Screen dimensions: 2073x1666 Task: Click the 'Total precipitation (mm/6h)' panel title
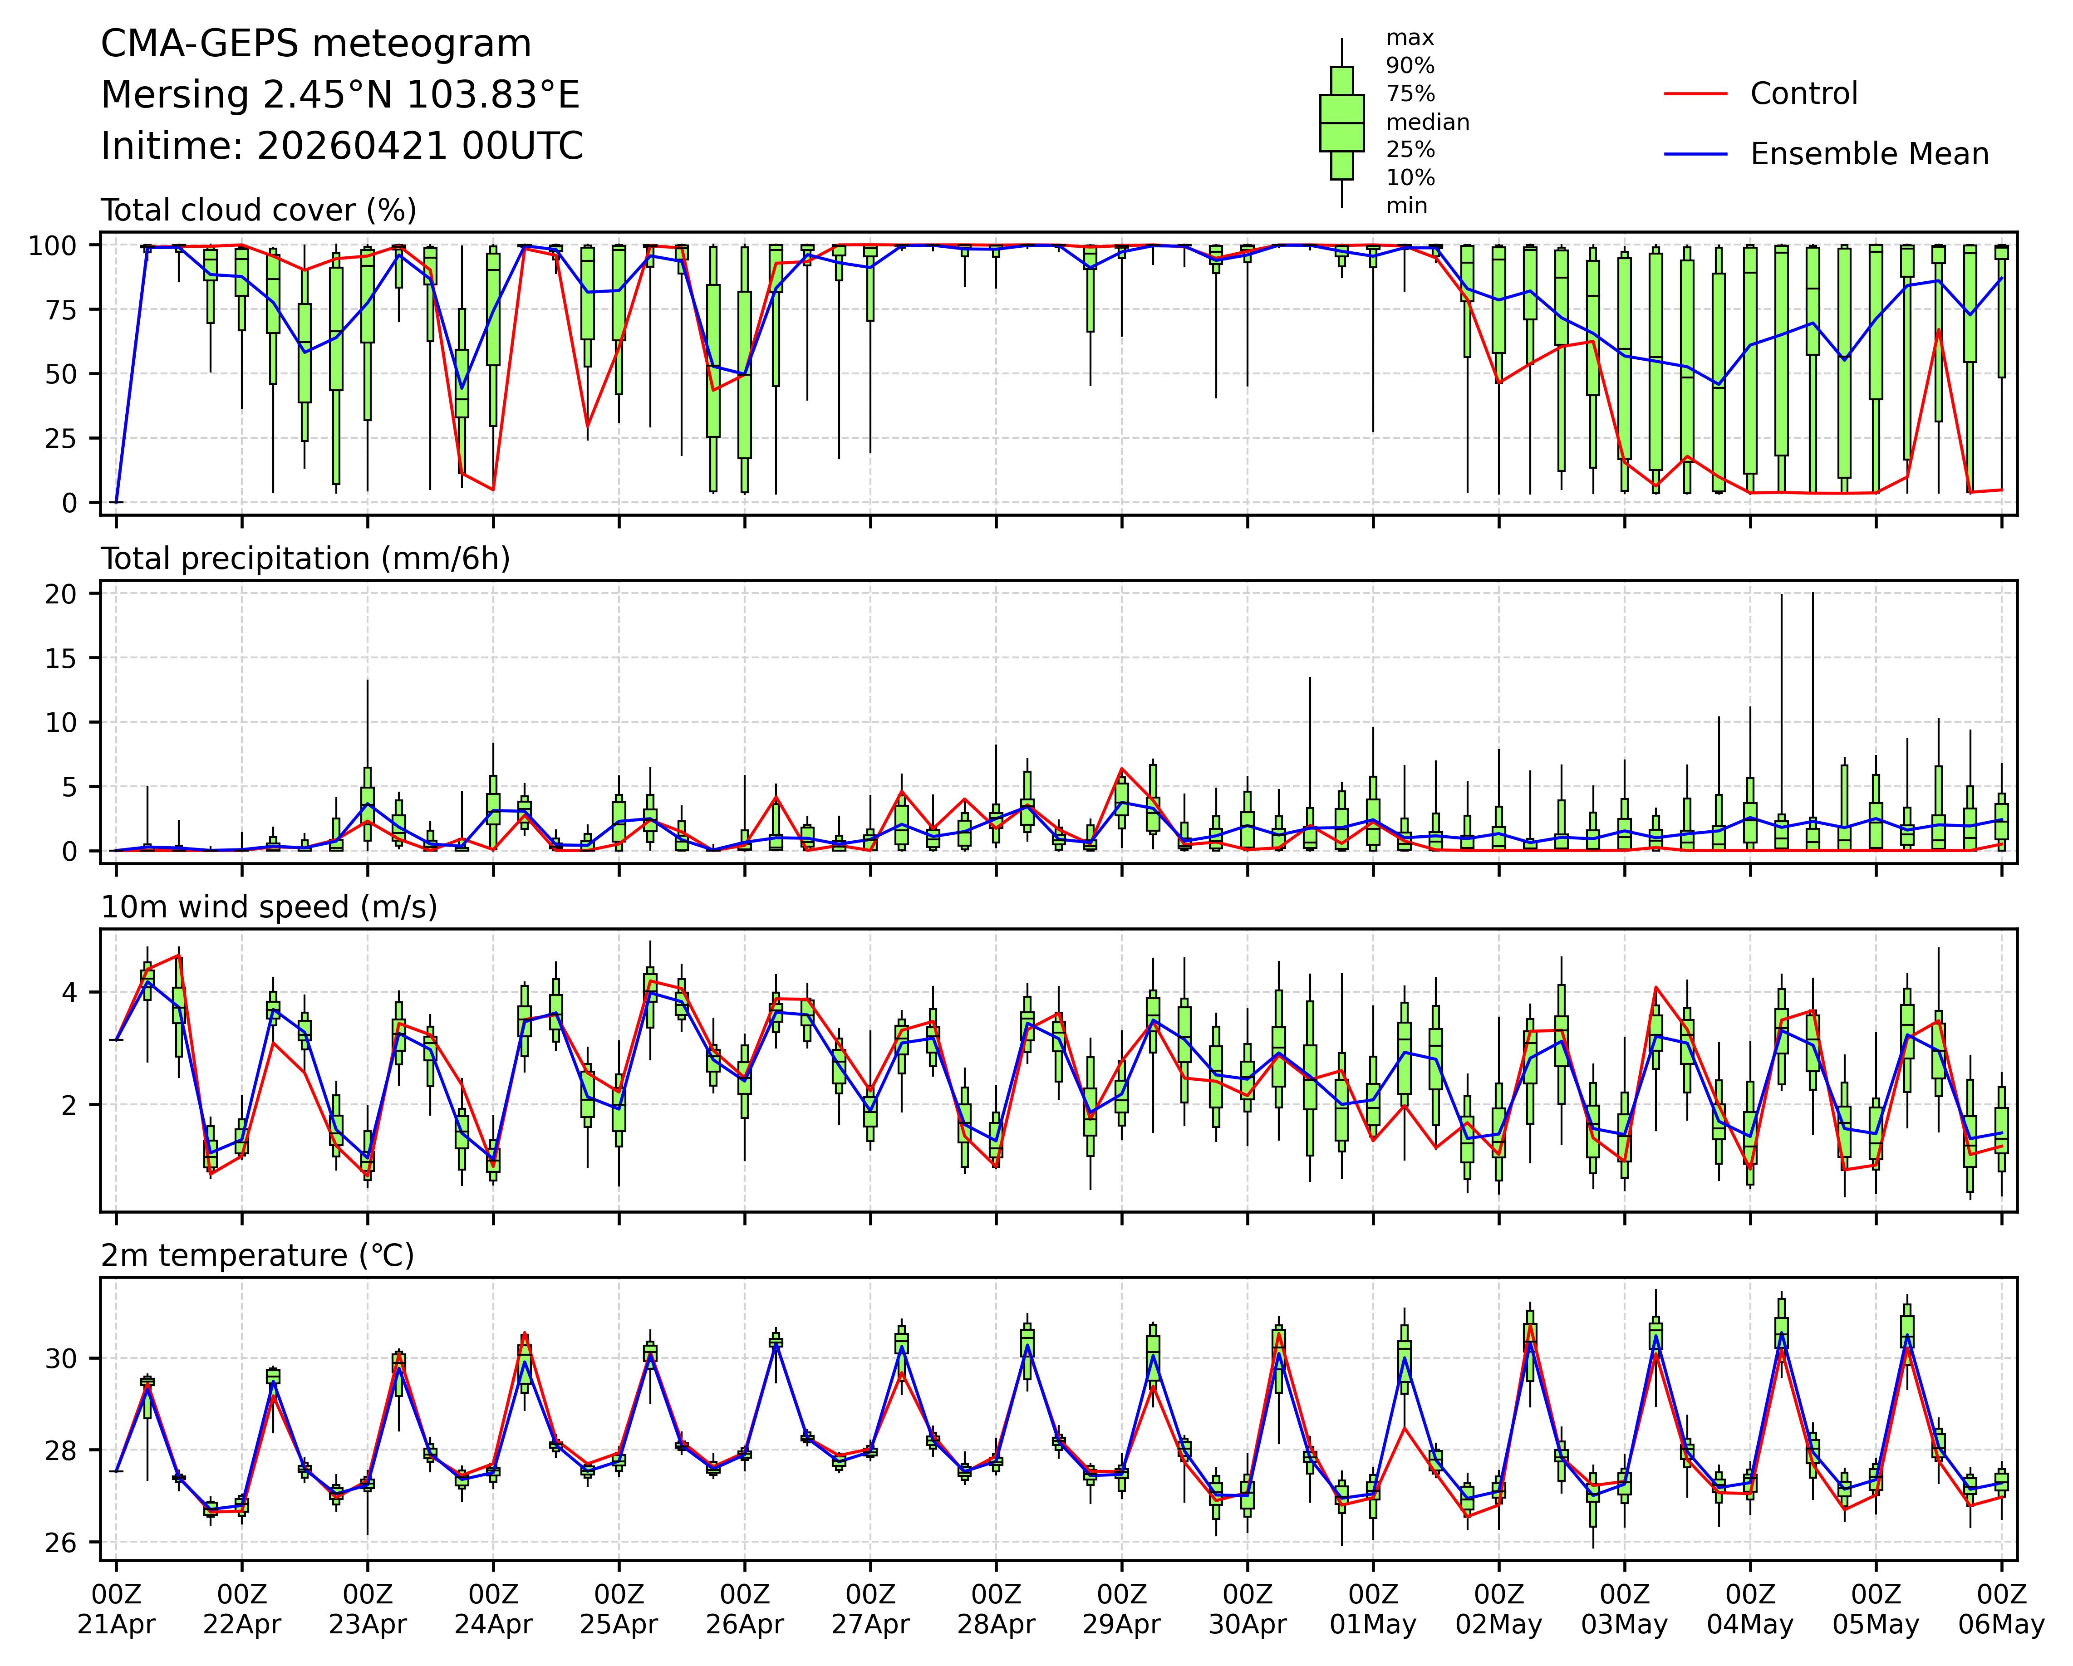305,559
